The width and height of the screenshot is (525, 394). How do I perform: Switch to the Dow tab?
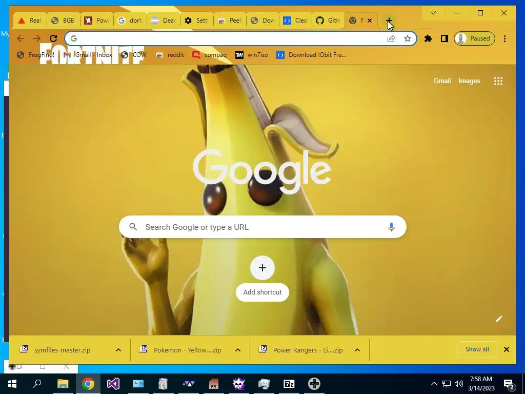coord(263,21)
